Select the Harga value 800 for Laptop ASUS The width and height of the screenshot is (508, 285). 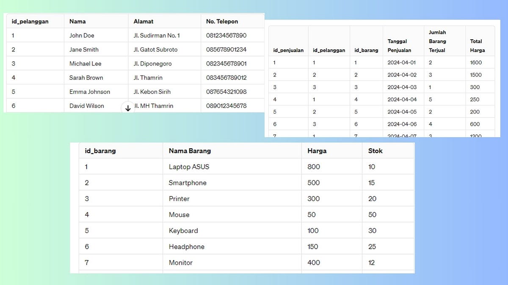click(313, 167)
